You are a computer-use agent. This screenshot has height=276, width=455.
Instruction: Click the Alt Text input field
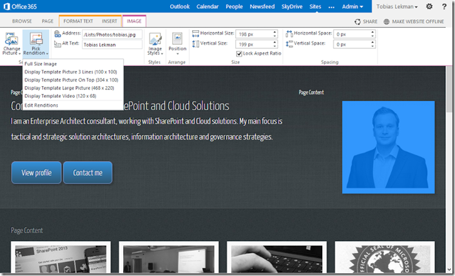point(112,44)
